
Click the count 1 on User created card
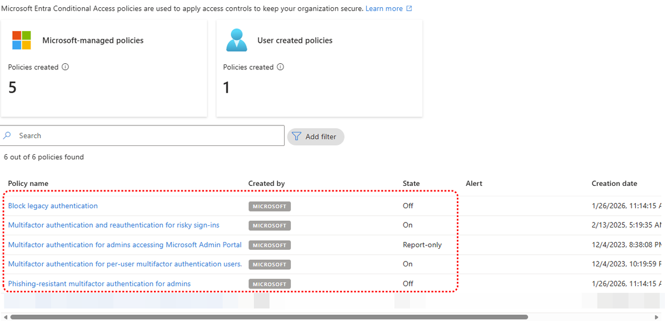pyautogui.click(x=226, y=88)
